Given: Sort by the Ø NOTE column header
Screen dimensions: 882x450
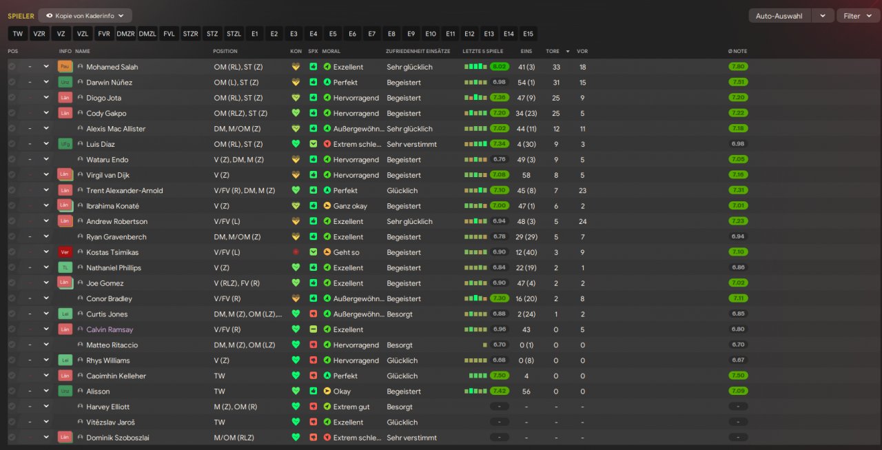Looking at the screenshot, I should click(x=737, y=51).
